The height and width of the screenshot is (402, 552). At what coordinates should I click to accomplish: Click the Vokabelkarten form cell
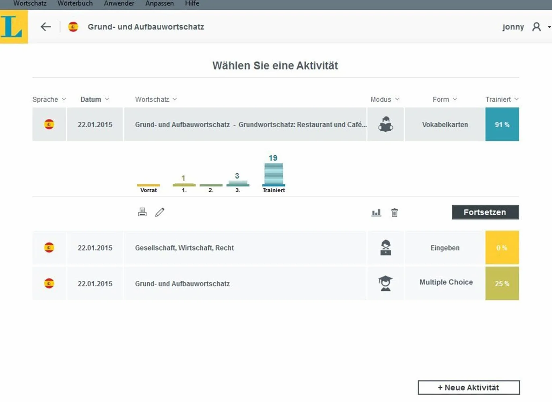pyautogui.click(x=445, y=124)
